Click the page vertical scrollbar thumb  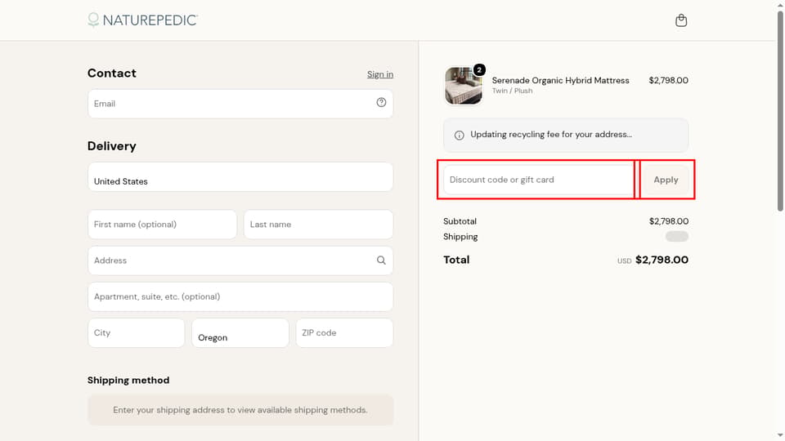[780, 110]
